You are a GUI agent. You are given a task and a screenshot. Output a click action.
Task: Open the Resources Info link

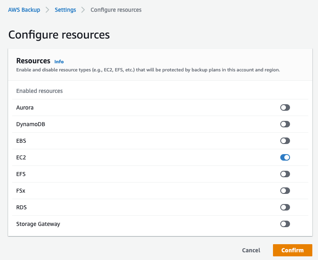point(59,62)
